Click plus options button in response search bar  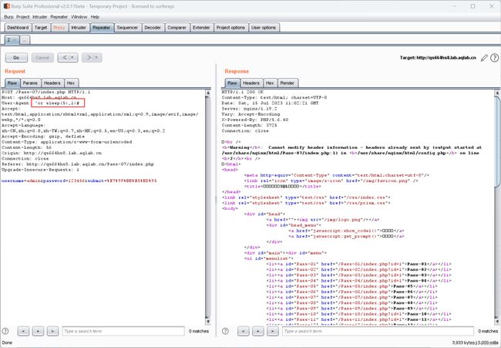(258, 331)
